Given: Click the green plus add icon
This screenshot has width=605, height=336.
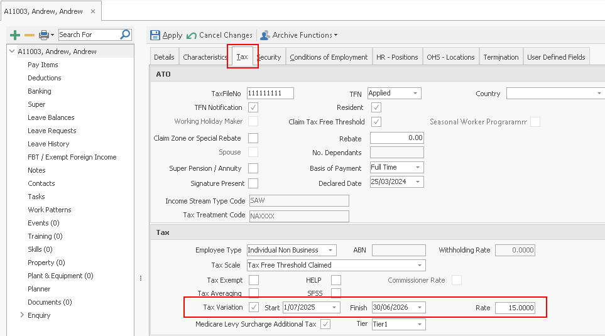Looking at the screenshot, I should (x=16, y=35).
